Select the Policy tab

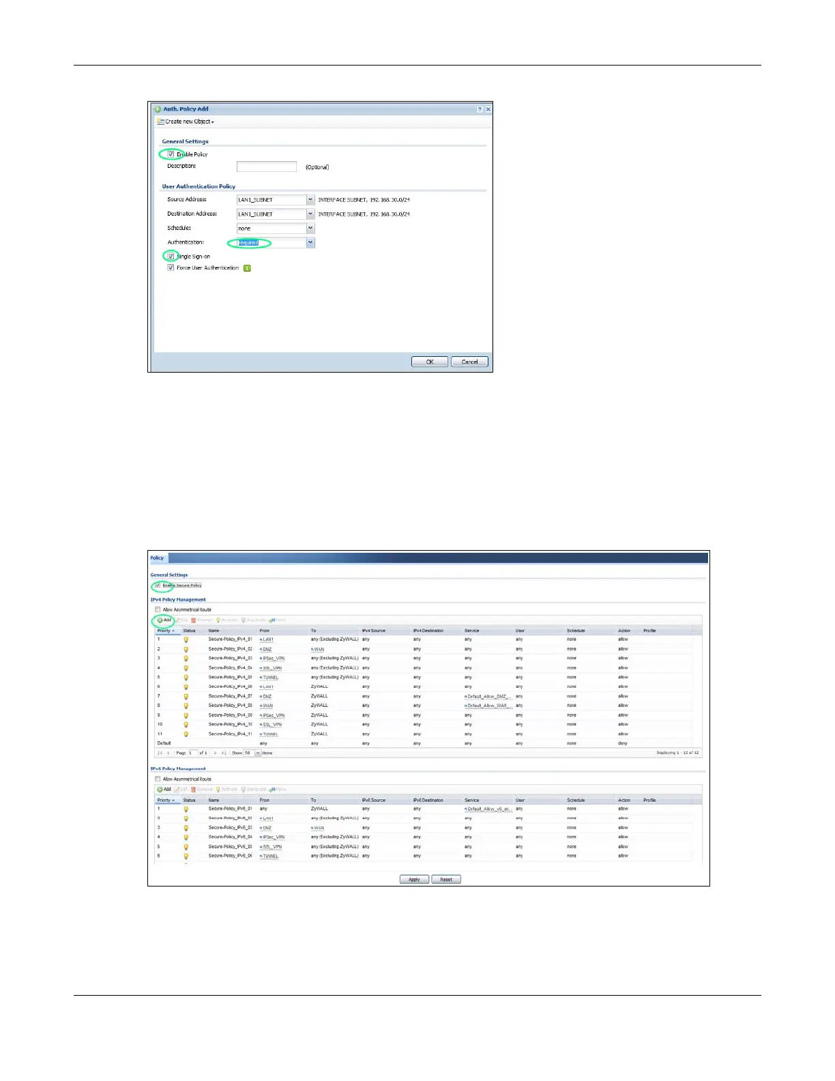point(158,558)
